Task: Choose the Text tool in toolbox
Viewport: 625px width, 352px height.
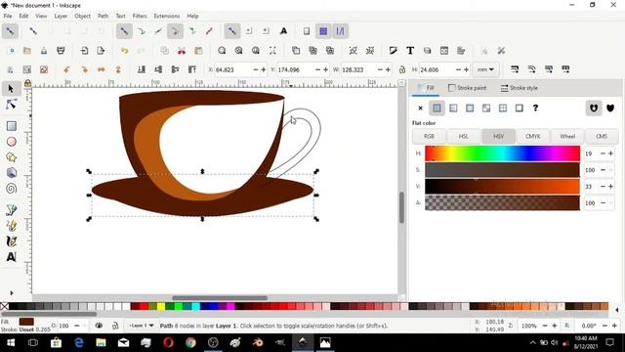Action: point(11,256)
